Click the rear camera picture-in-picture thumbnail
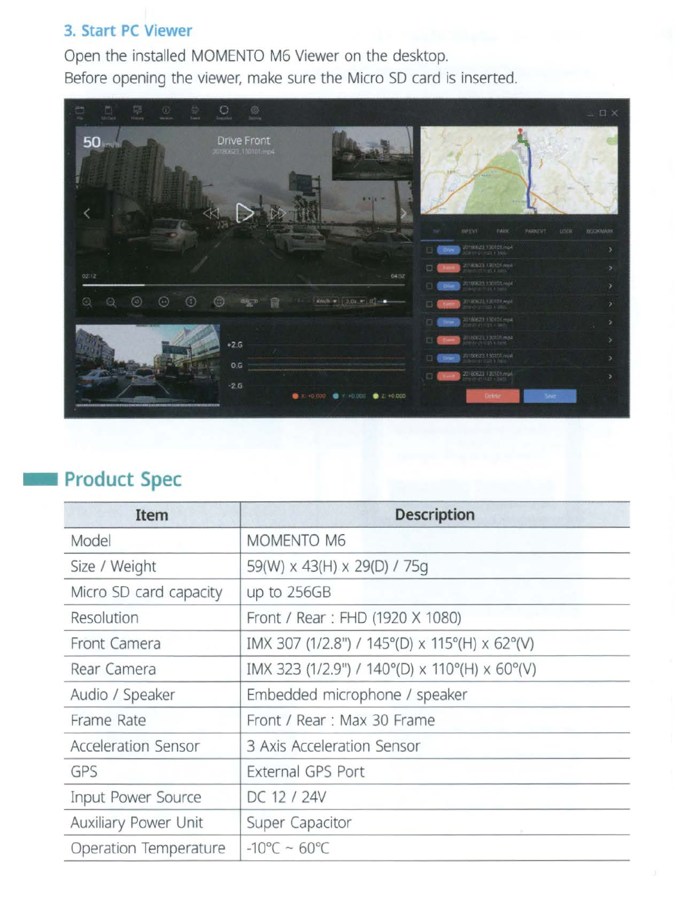 tap(372, 154)
